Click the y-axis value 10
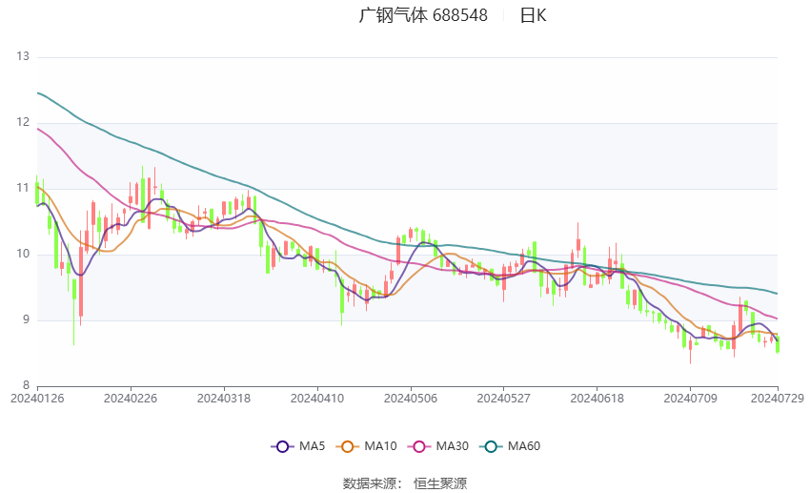 [x=23, y=255]
